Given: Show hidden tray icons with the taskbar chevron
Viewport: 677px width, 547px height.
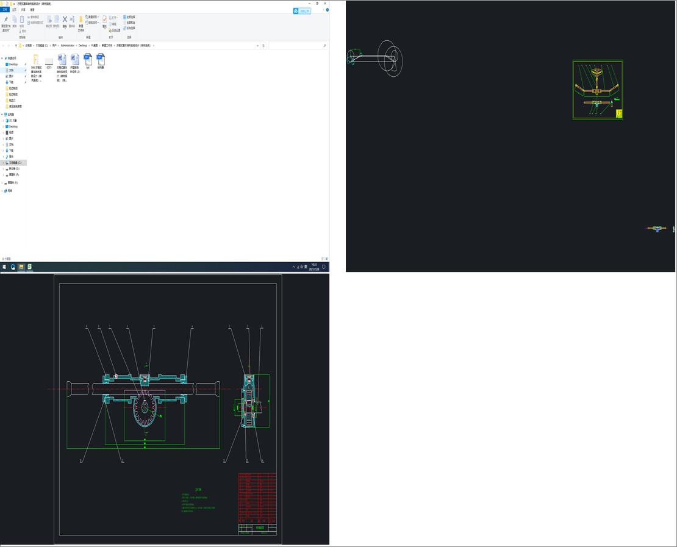Looking at the screenshot, I should [293, 267].
